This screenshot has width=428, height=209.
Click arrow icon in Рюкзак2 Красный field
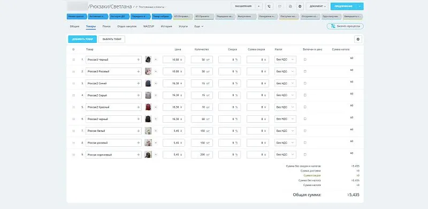coord(138,107)
